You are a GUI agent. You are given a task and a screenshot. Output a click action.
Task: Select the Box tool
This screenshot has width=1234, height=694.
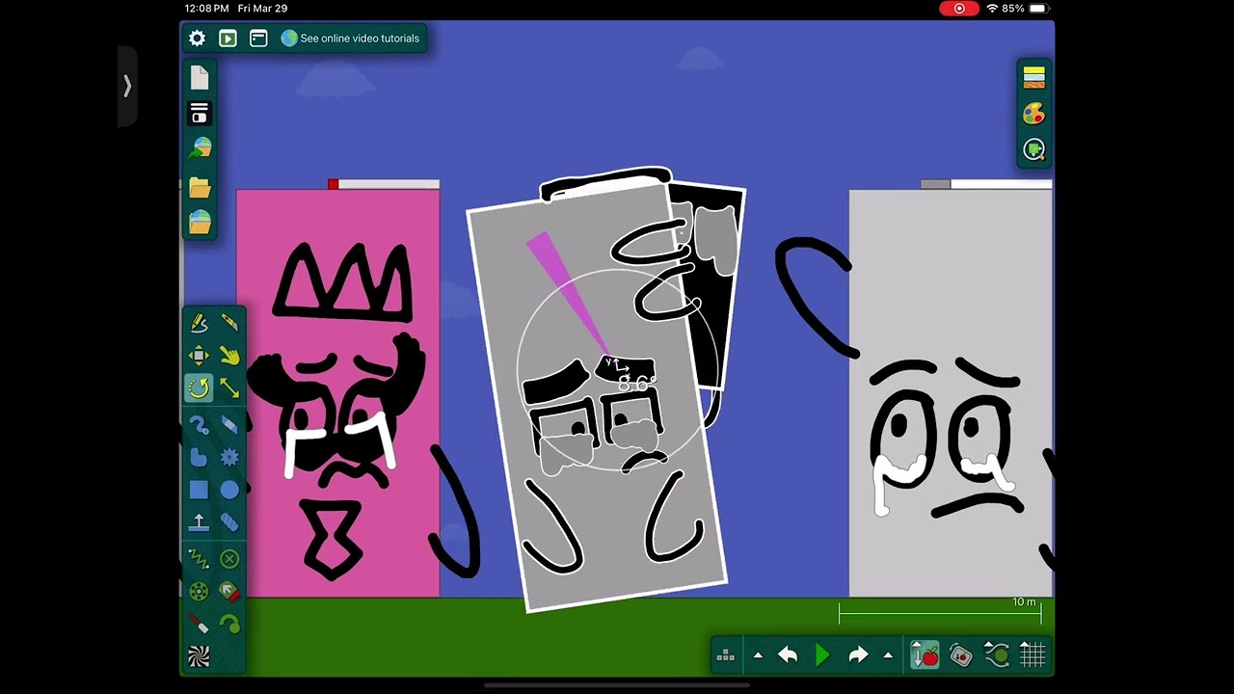[x=199, y=490]
